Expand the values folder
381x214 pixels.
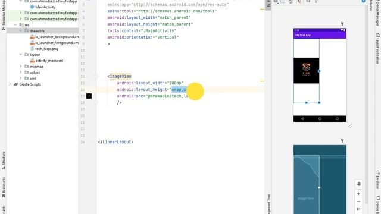click(21, 73)
